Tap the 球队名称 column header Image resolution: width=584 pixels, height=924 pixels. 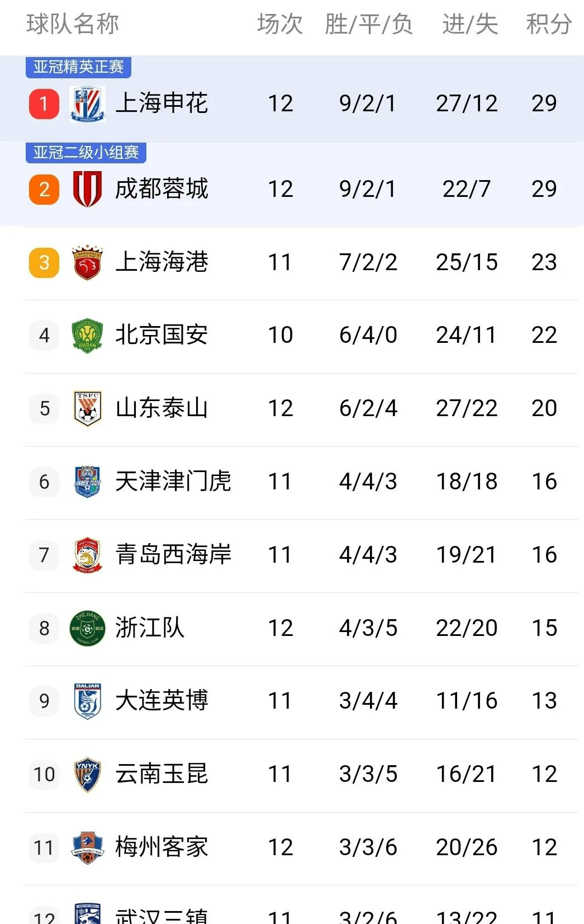click(73, 24)
